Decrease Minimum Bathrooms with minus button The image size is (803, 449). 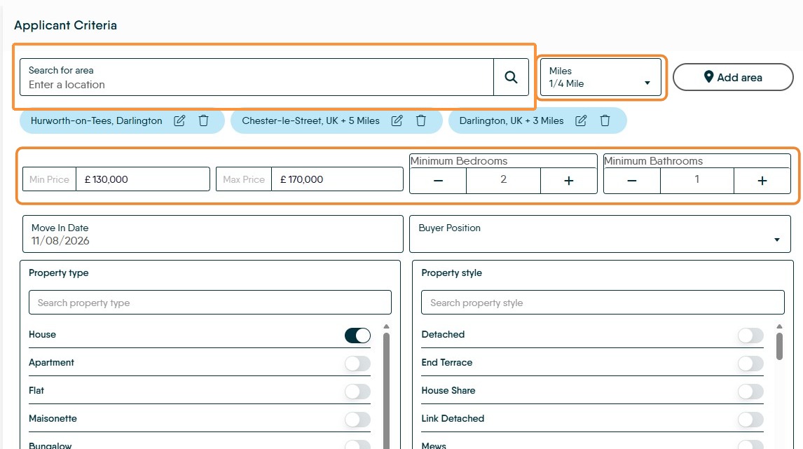(632, 181)
